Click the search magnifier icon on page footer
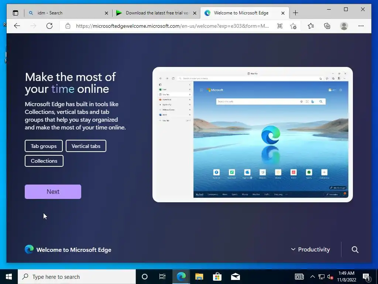The width and height of the screenshot is (378, 284). (x=355, y=250)
